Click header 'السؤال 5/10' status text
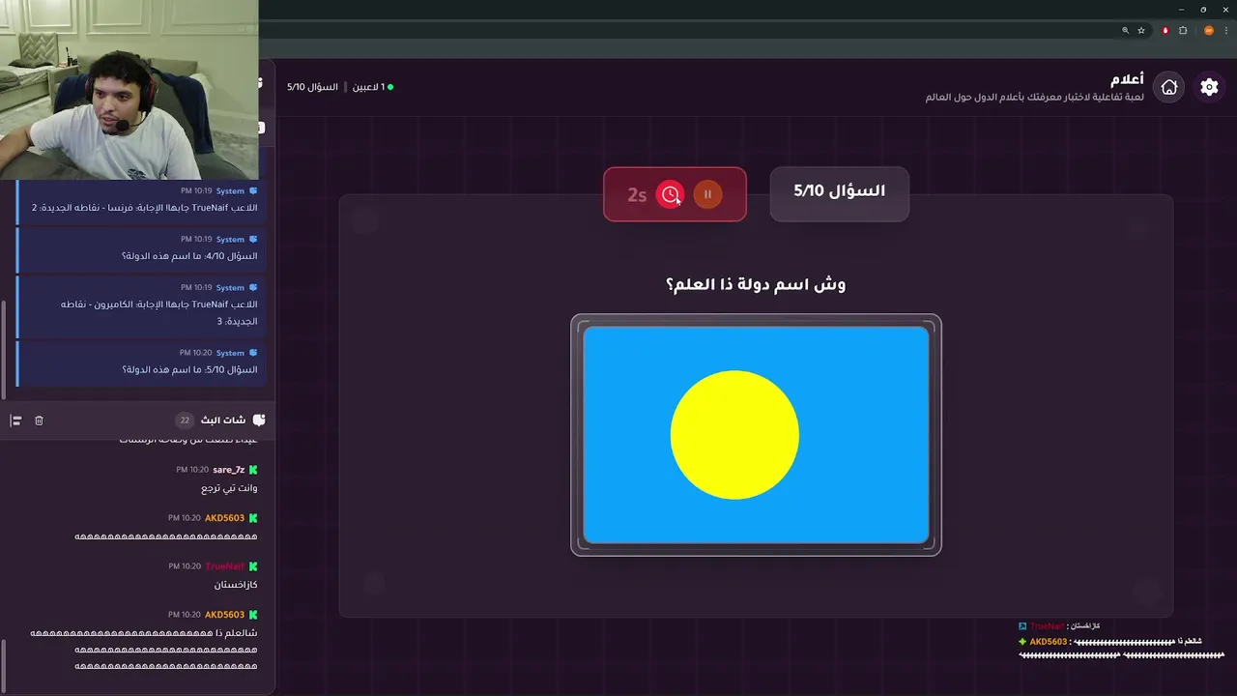 click(x=312, y=87)
